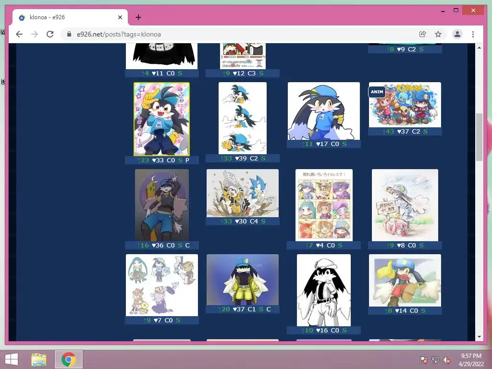Open the three-panel Klonoa sketch thumbnail
This screenshot has height=369, width=492.
point(243,118)
